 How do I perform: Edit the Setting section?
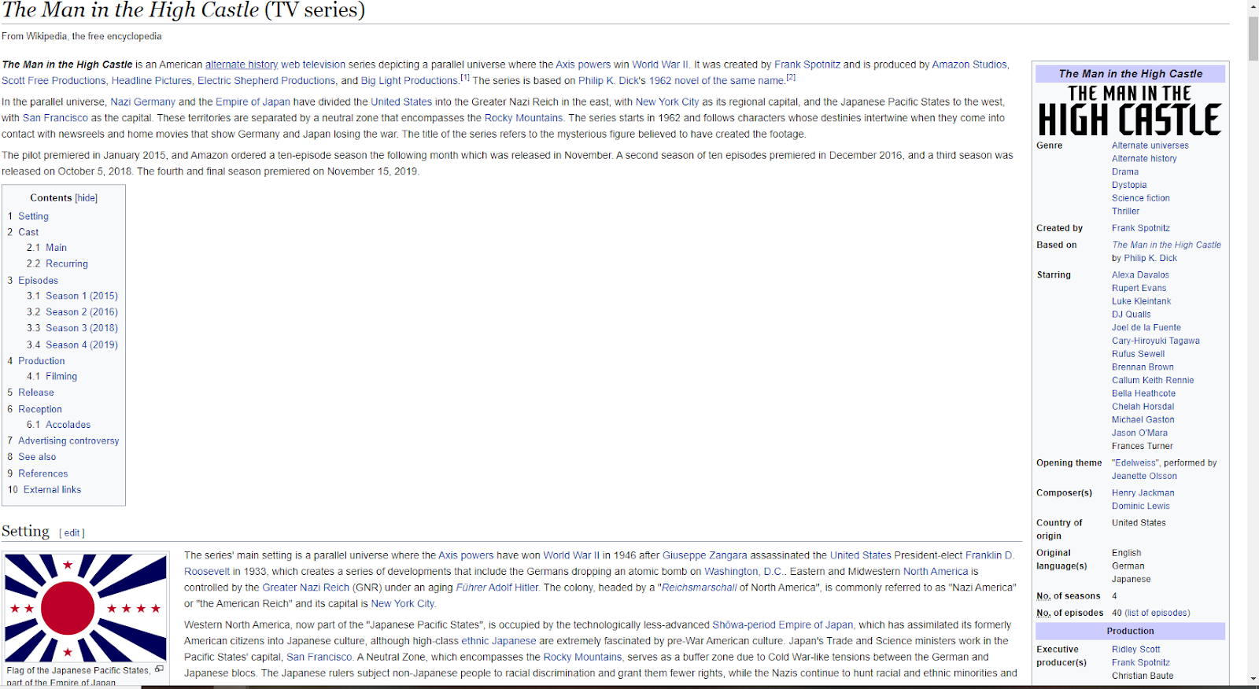[x=72, y=533]
